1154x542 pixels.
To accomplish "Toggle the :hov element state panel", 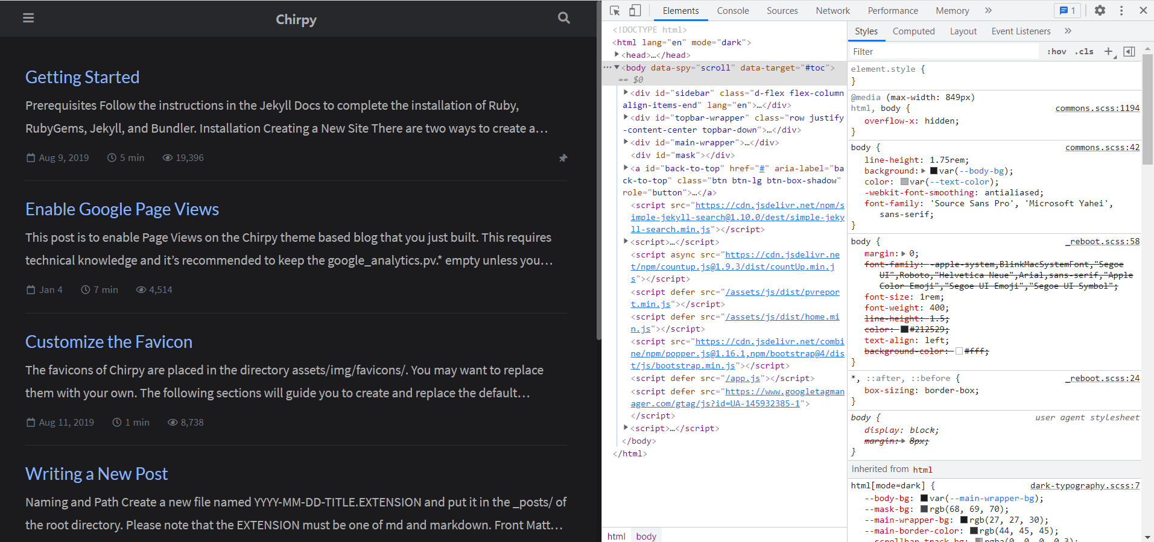I will (1056, 52).
